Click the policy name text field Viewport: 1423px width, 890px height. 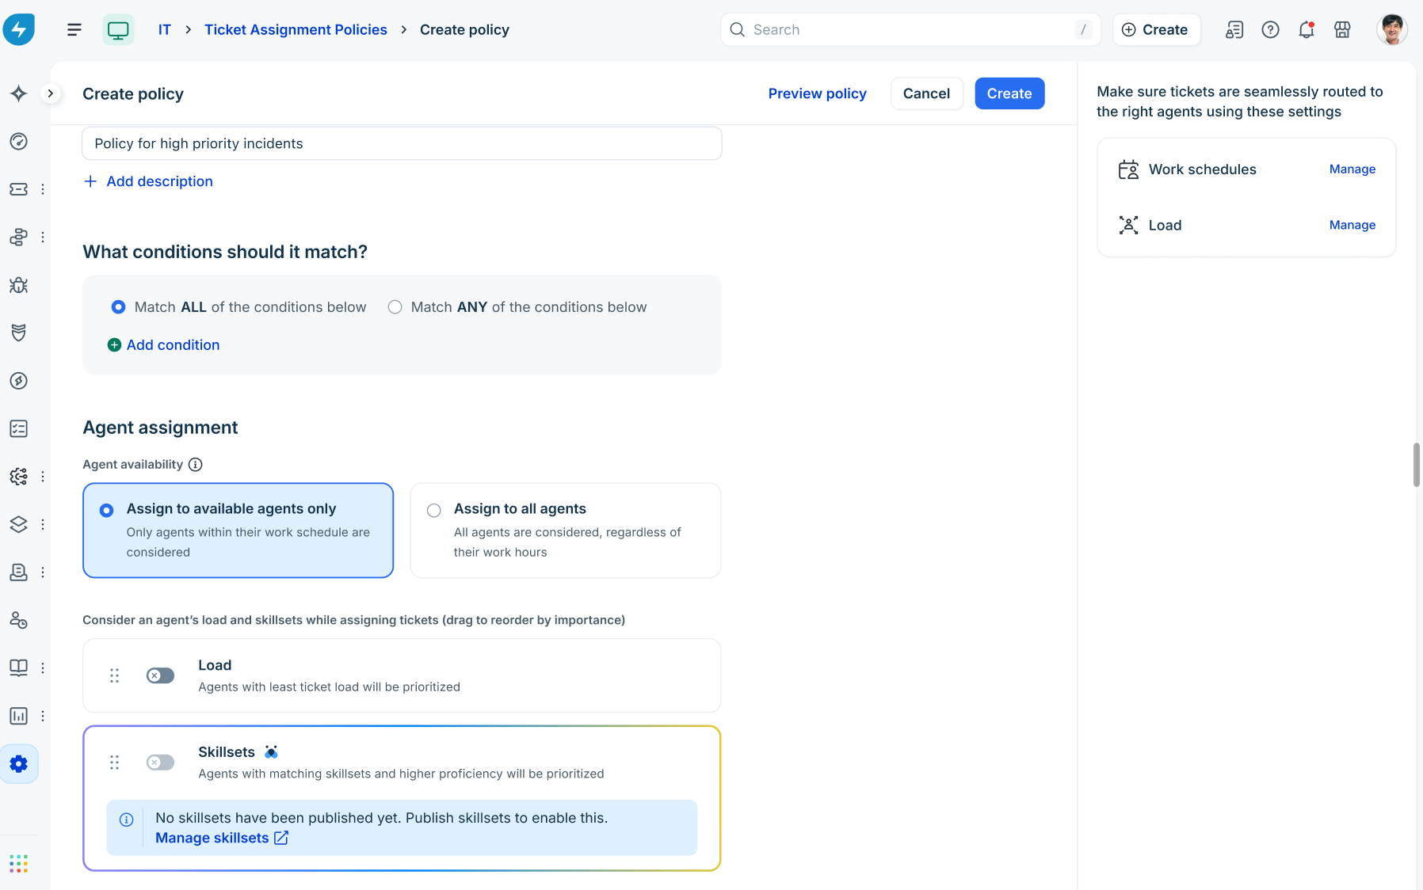[x=402, y=143]
